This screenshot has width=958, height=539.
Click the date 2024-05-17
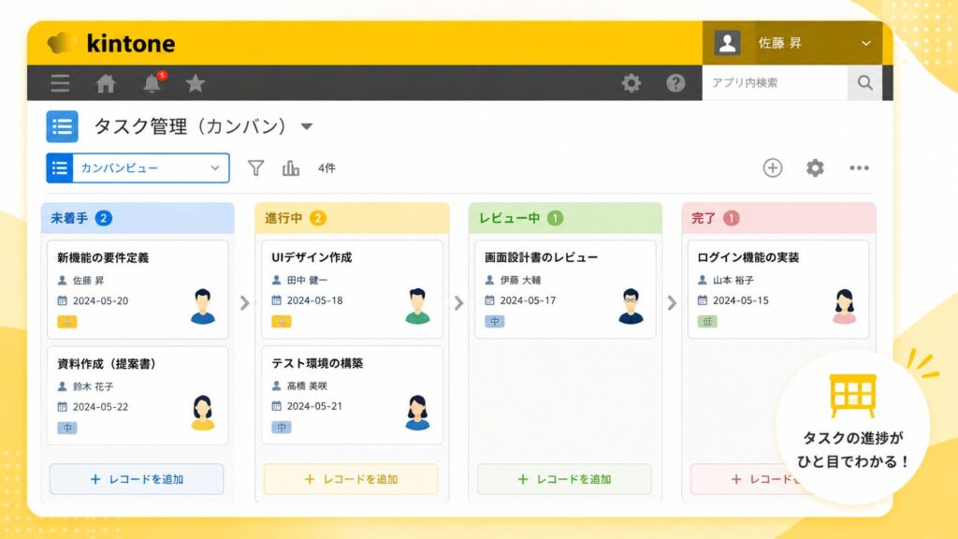coord(528,300)
